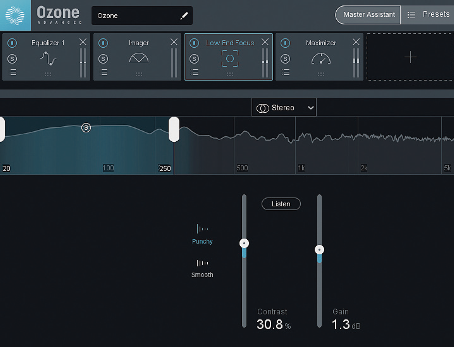Click the Stereo dropdown chevron arrow
Viewport: 454px width, 347px height.
[x=311, y=108]
